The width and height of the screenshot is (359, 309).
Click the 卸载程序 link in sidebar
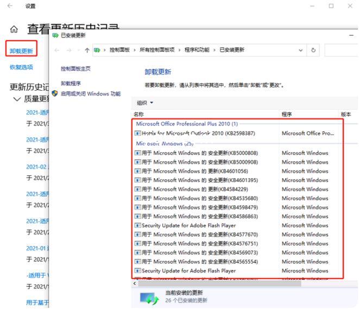pyautogui.click(x=71, y=84)
